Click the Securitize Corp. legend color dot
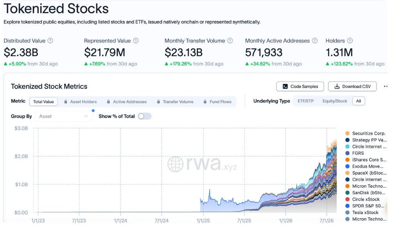 [x=347, y=134]
